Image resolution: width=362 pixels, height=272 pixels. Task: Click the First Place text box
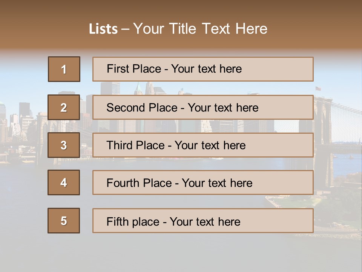203,69
